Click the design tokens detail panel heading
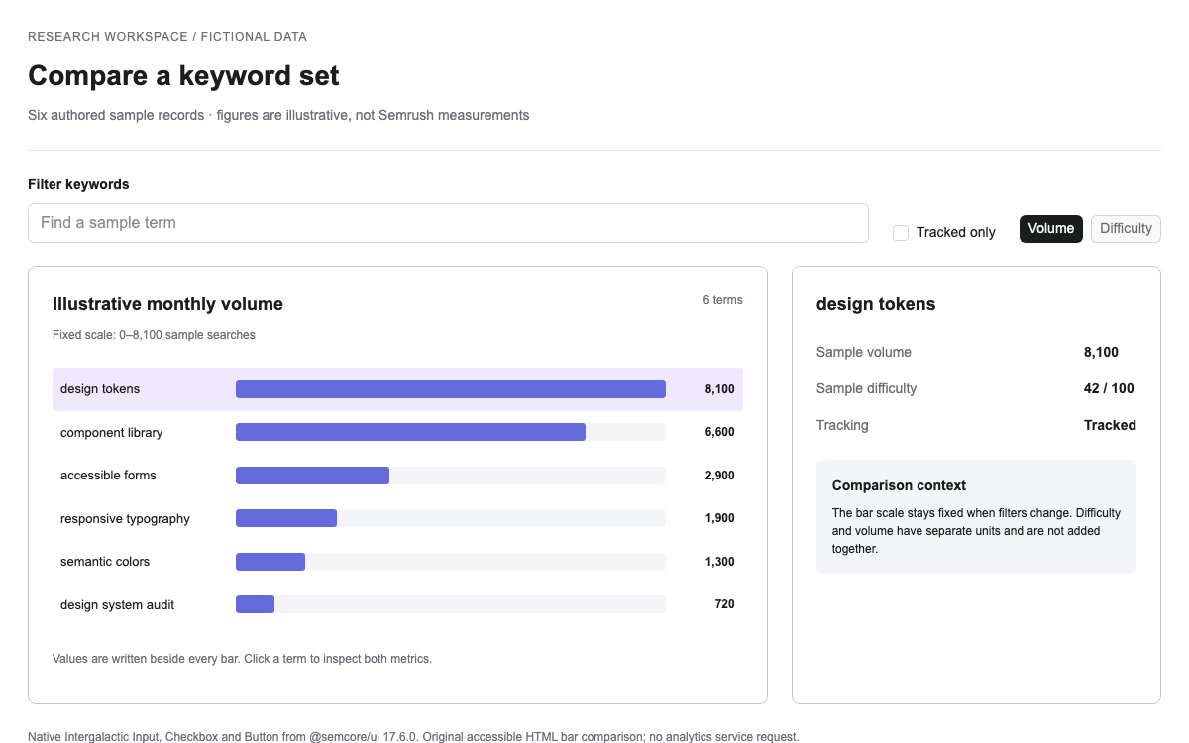Image resolution: width=1189 pixels, height=743 pixels. coord(876,304)
